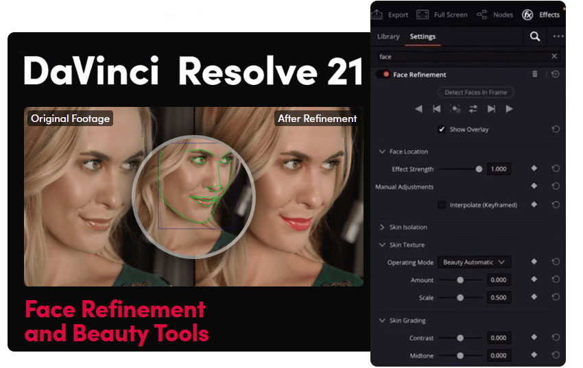This screenshot has width=583, height=368.
Task: Reset Operating Mode setting
Action: pos(556,262)
